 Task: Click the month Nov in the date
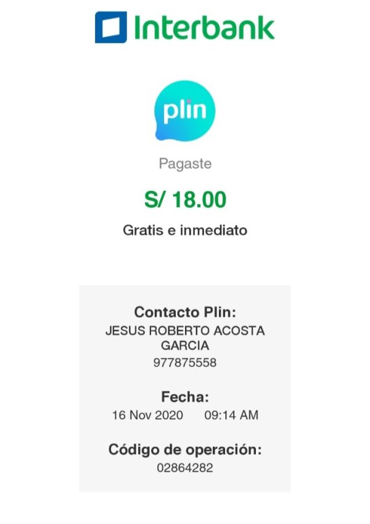pyautogui.click(x=141, y=415)
